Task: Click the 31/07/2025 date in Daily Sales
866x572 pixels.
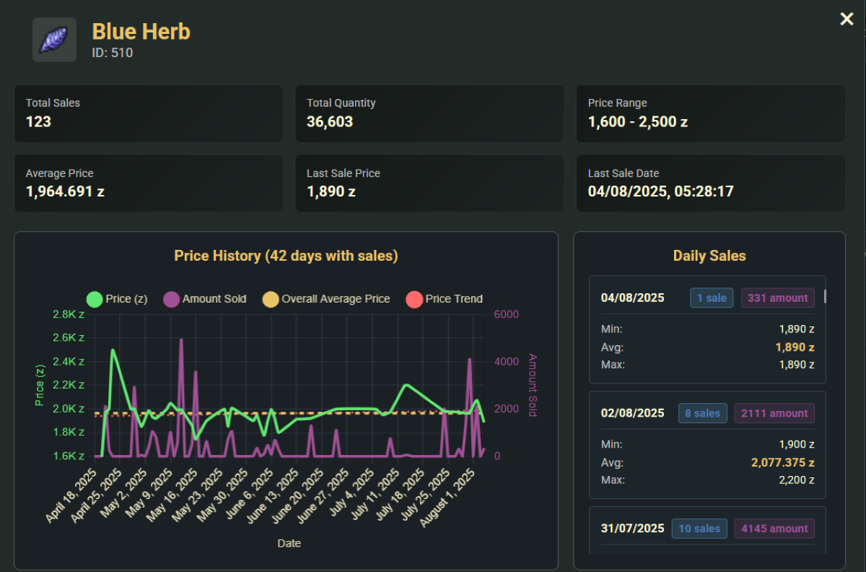Action: (x=633, y=529)
